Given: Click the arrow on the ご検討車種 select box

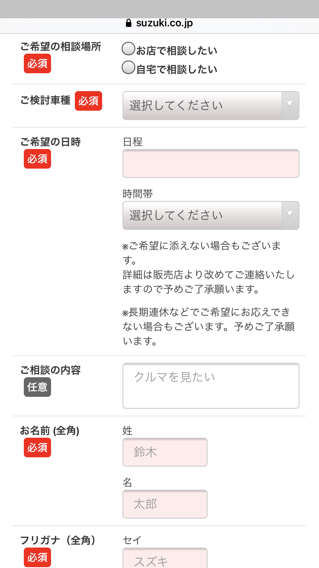Looking at the screenshot, I should tap(290, 105).
